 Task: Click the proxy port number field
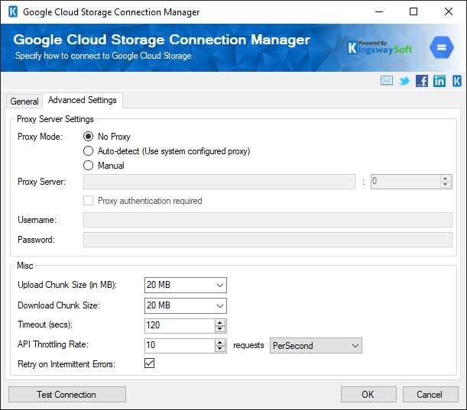pos(405,182)
